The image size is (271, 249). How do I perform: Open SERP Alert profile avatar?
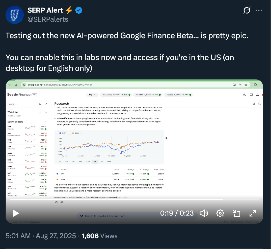pos(15,15)
